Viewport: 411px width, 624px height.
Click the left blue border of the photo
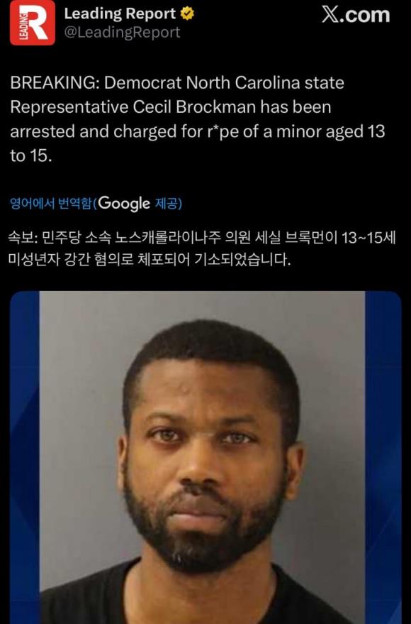(x=25, y=458)
